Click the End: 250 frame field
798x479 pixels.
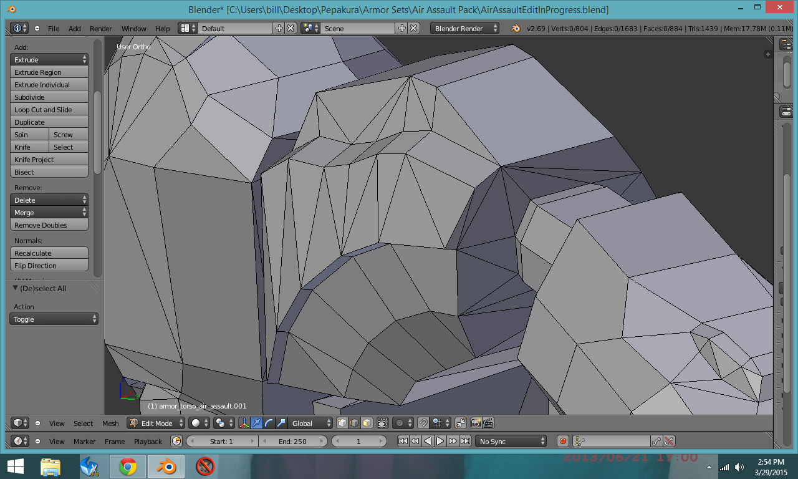292,441
